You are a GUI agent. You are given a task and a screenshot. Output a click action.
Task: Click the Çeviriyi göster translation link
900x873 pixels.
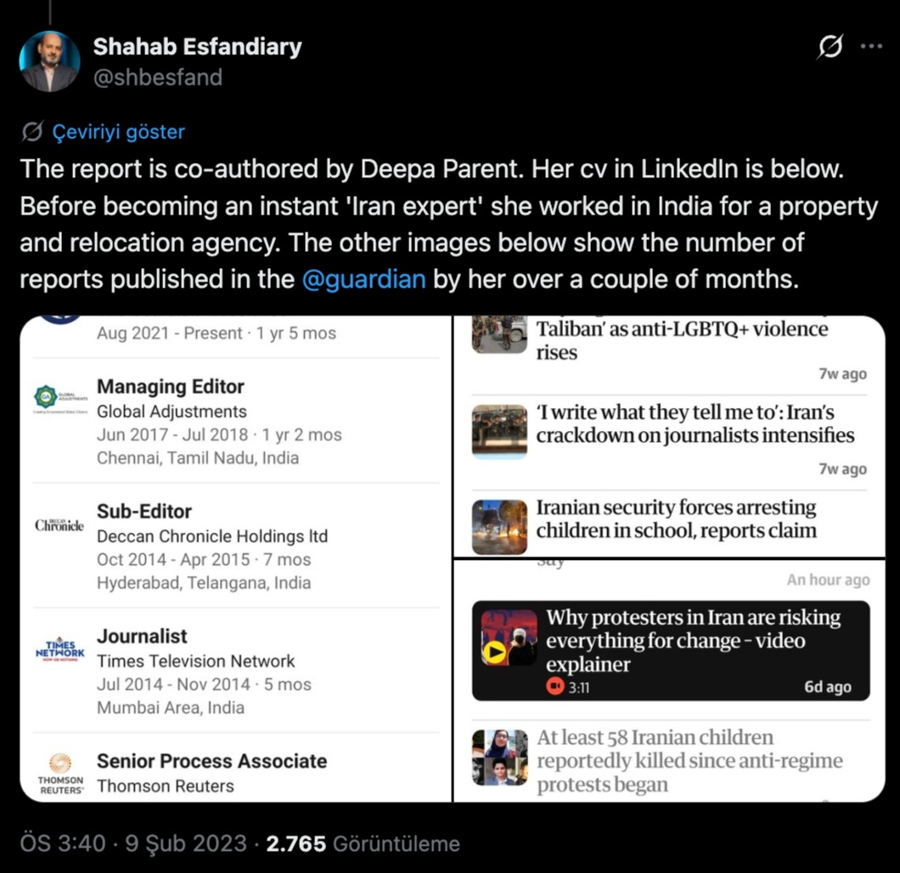pyautogui.click(x=118, y=132)
